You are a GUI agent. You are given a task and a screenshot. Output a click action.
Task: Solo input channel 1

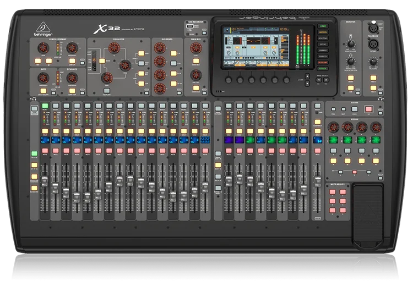(x=45, y=131)
